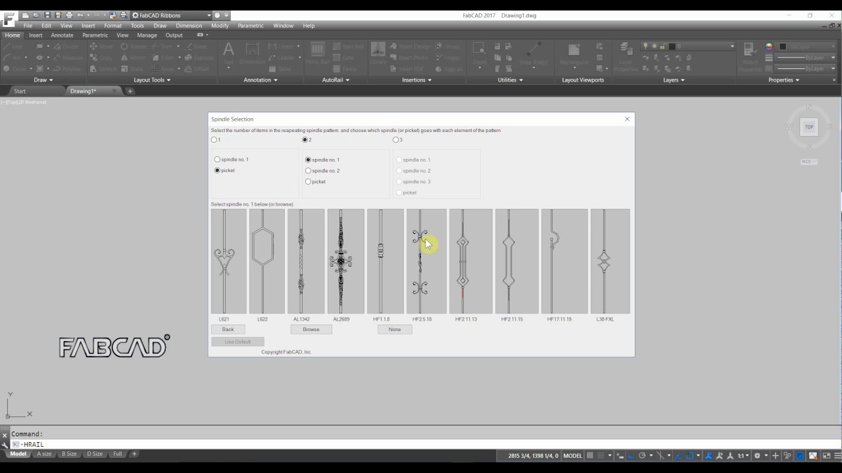This screenshot has height=473, width=842.
Task: Expand the AutoRail panel dropdown
Action: point(335,80)
